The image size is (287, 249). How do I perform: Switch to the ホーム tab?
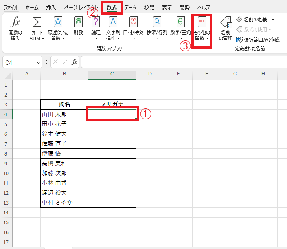tap(32, 8)
